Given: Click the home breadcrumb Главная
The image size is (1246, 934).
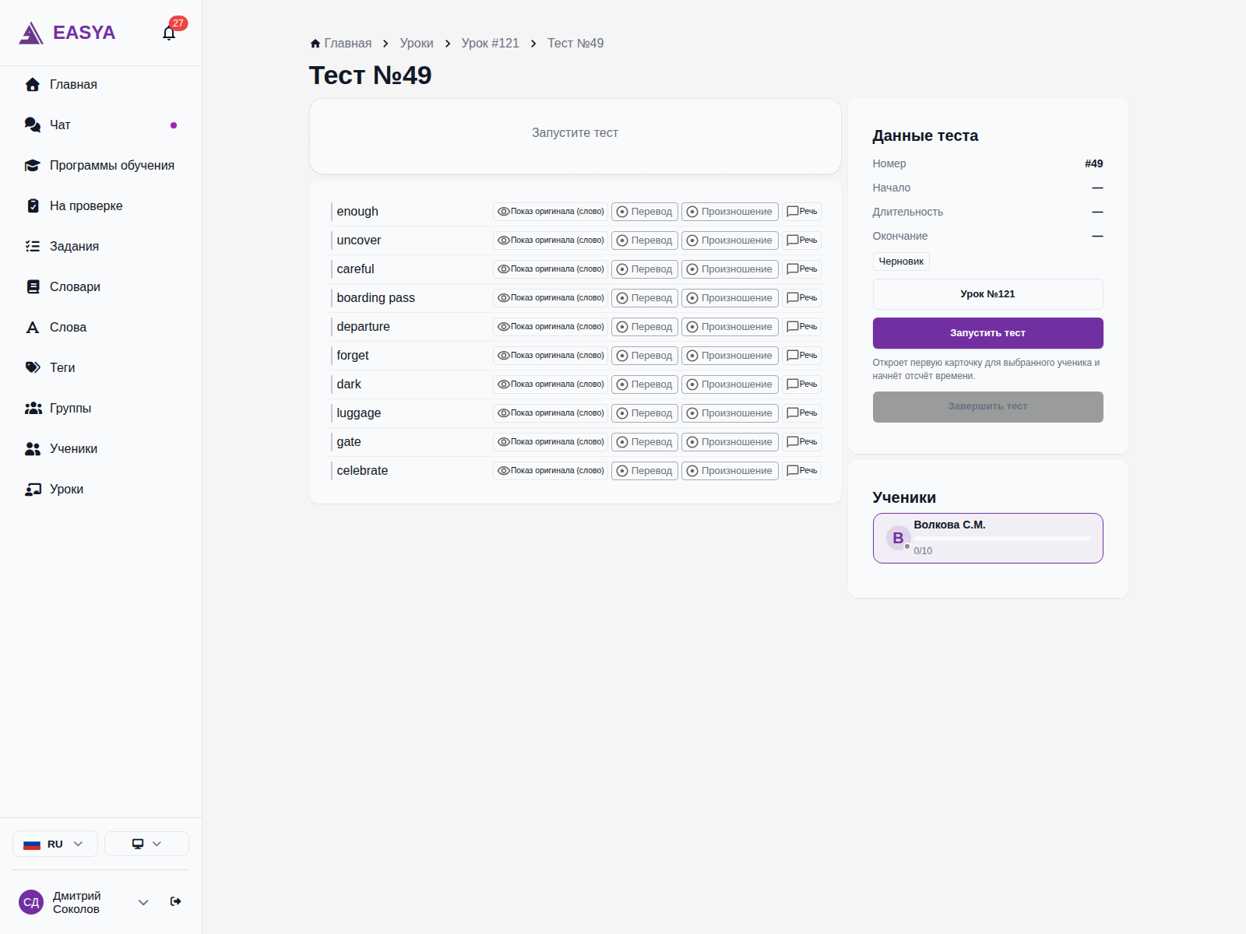Looking at the screenshot, I should (341, 44).
